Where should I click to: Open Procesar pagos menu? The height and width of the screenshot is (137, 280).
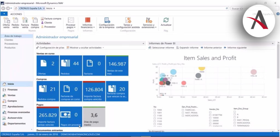[71, 23]
